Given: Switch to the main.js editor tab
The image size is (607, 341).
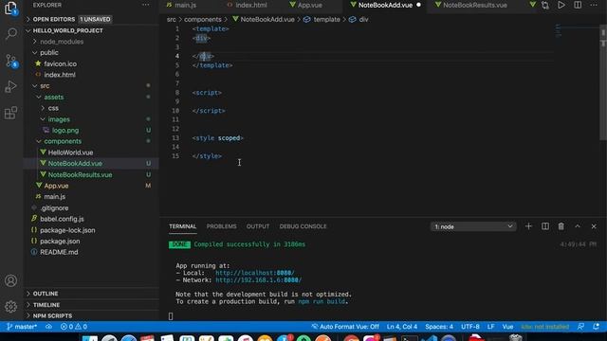Looking at the screenshot, I should (186, 5).
